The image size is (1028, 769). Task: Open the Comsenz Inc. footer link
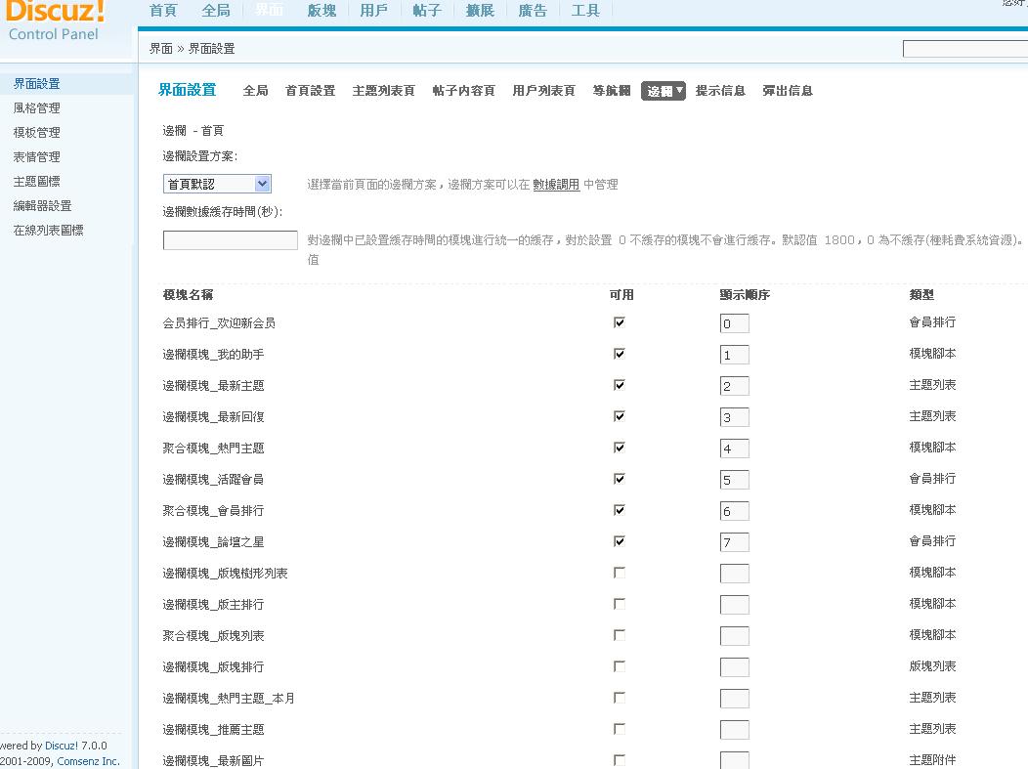(x=88, y=761)
